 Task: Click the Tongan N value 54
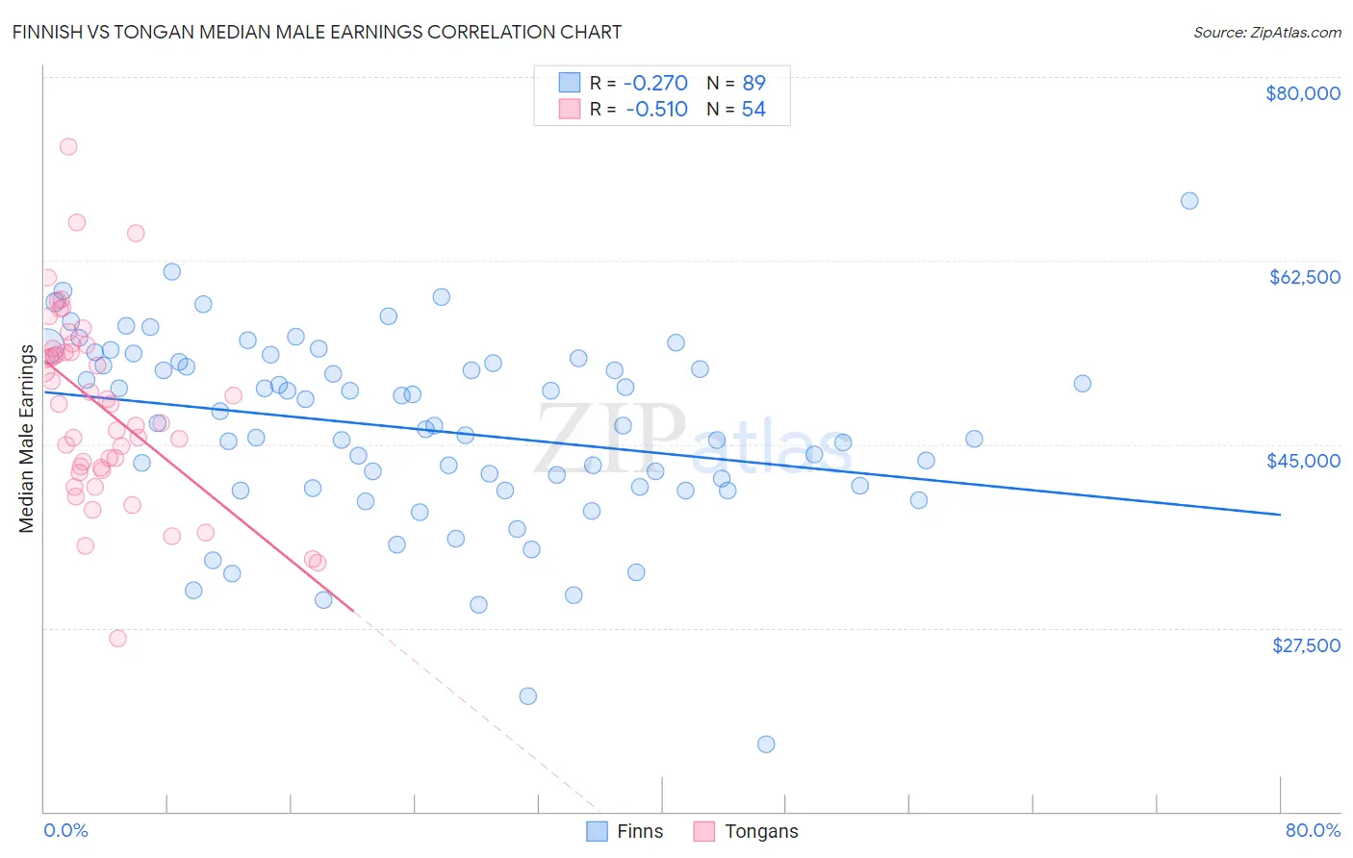tap(753, 109)
